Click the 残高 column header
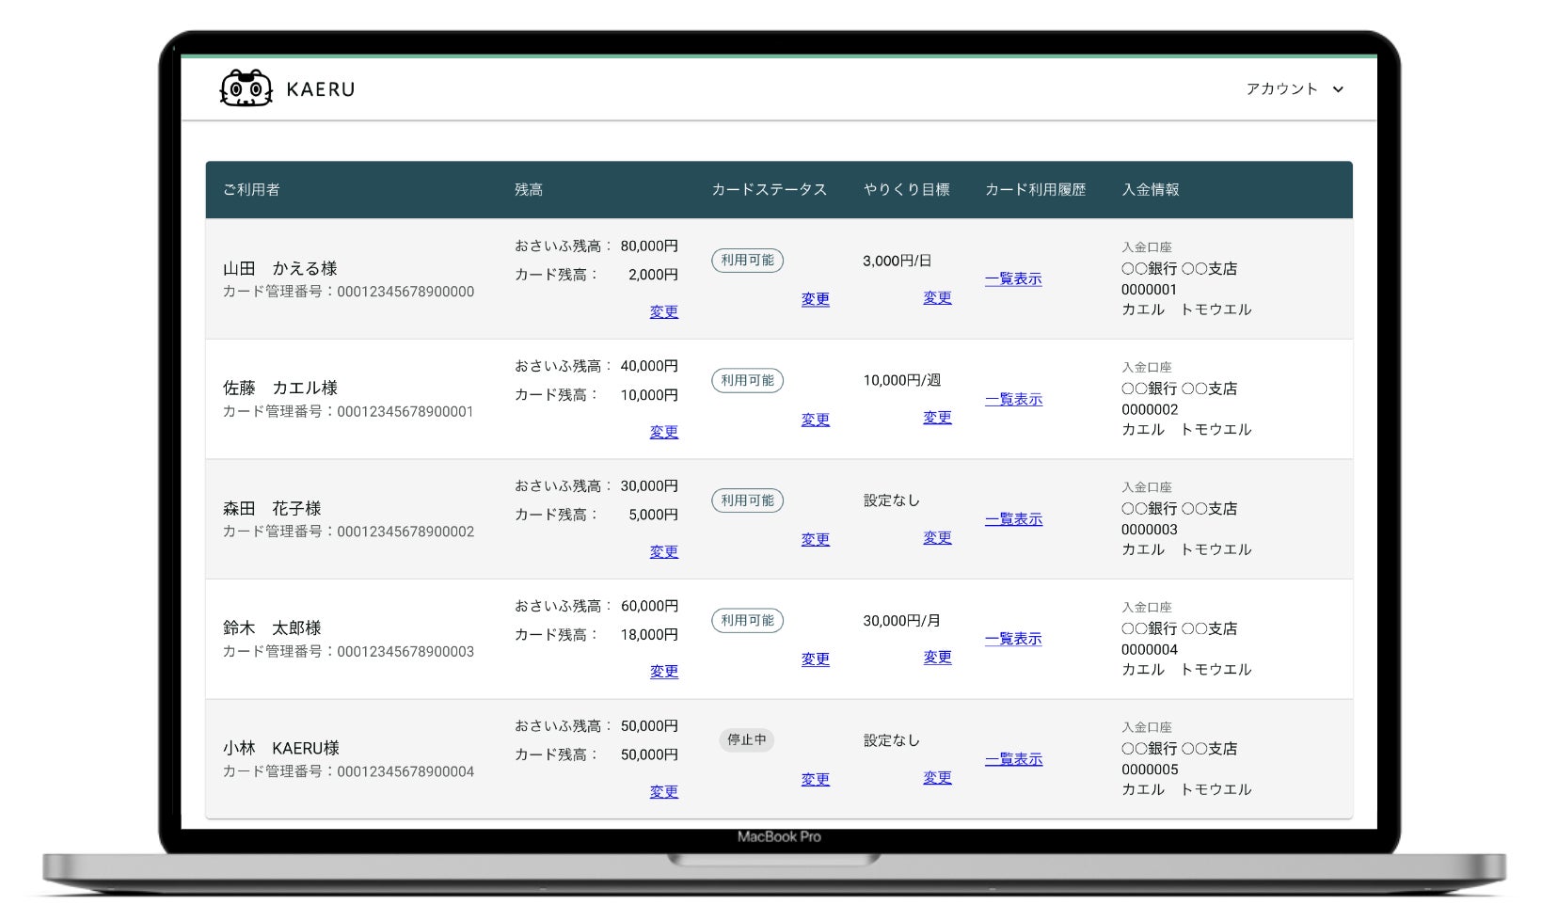Viewport: 1541px width, 905px height. 529,190
